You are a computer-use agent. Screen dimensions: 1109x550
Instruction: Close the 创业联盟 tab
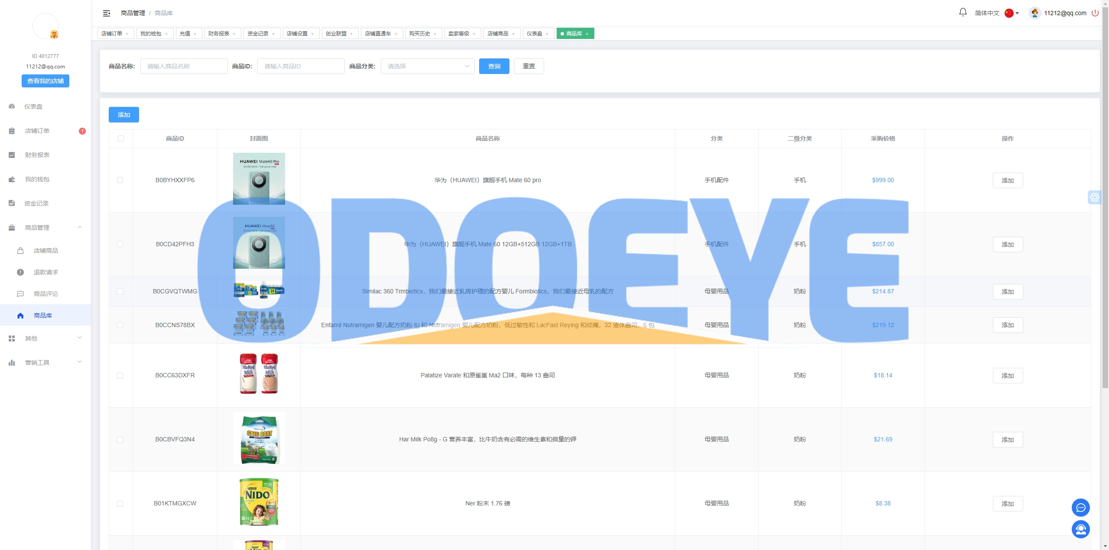(x=351, y=34)
